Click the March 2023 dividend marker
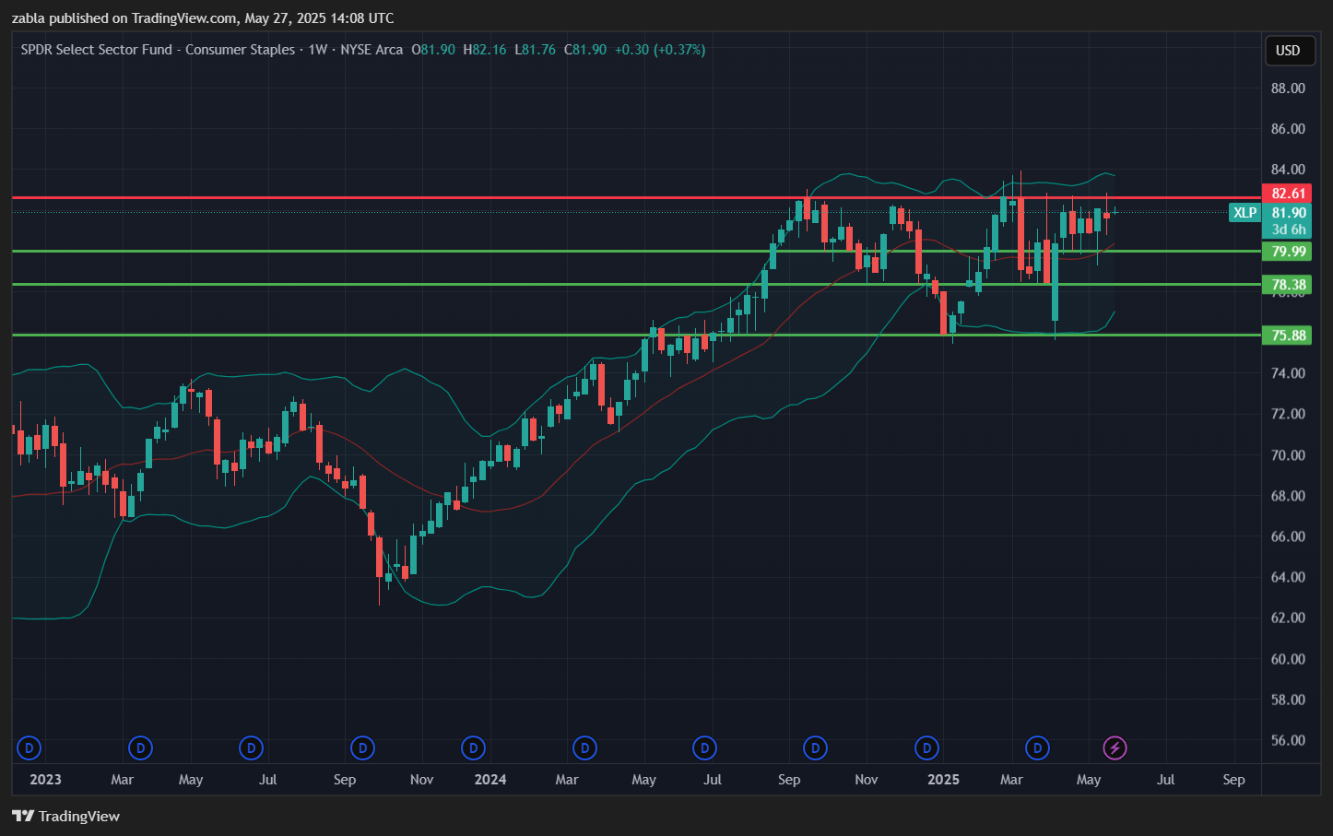 (x=140, y=748)
